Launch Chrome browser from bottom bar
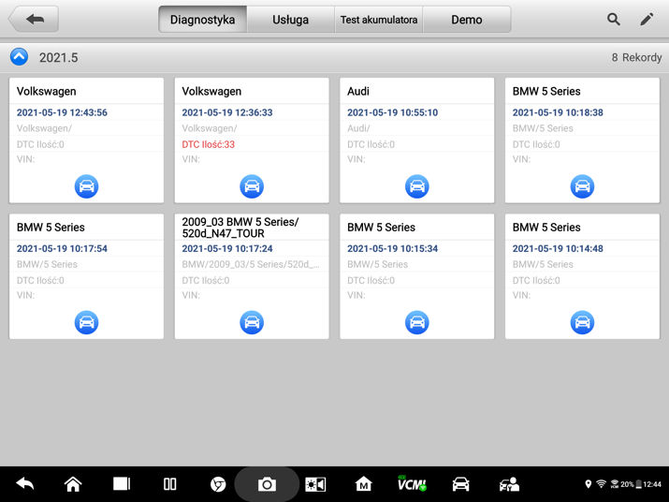Image resolution: width=669 pixels, height=502 pixels. [218, 484]
